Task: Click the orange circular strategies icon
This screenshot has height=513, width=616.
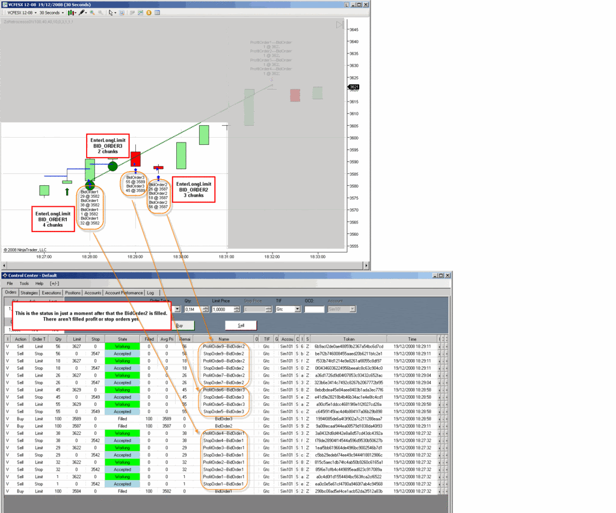Action: (x=149, y=12)
